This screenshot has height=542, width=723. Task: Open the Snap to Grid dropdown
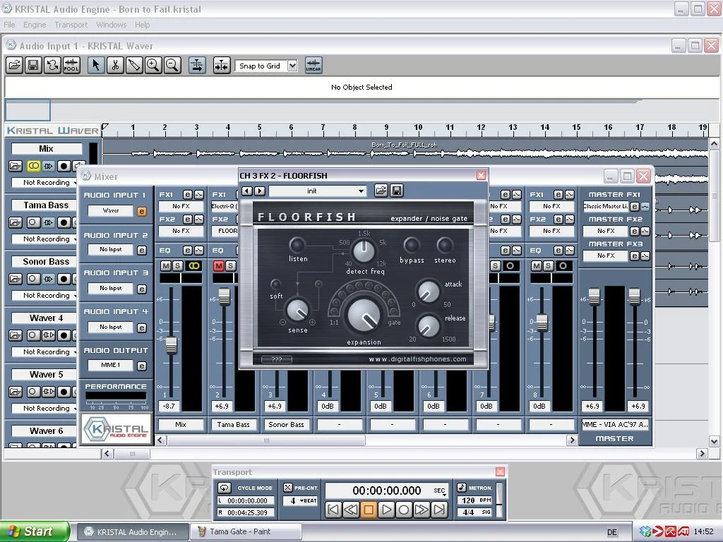click(x=292, y=66)
